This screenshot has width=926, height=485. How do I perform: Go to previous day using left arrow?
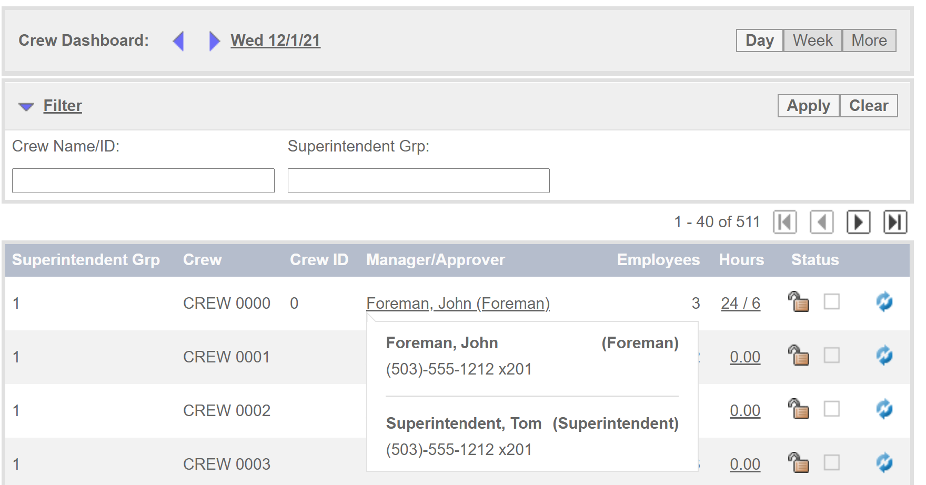tap(179, 41)
